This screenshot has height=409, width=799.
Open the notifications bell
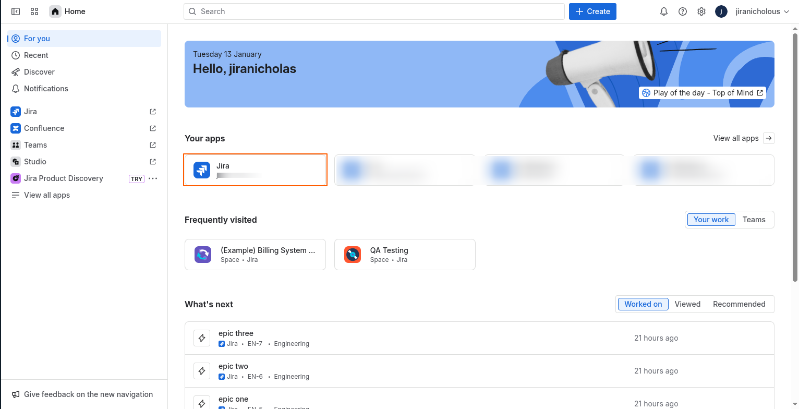tap(663, 11)
